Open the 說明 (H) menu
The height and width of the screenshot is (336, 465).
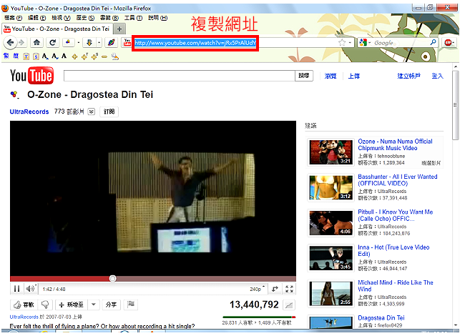[158, 18]
